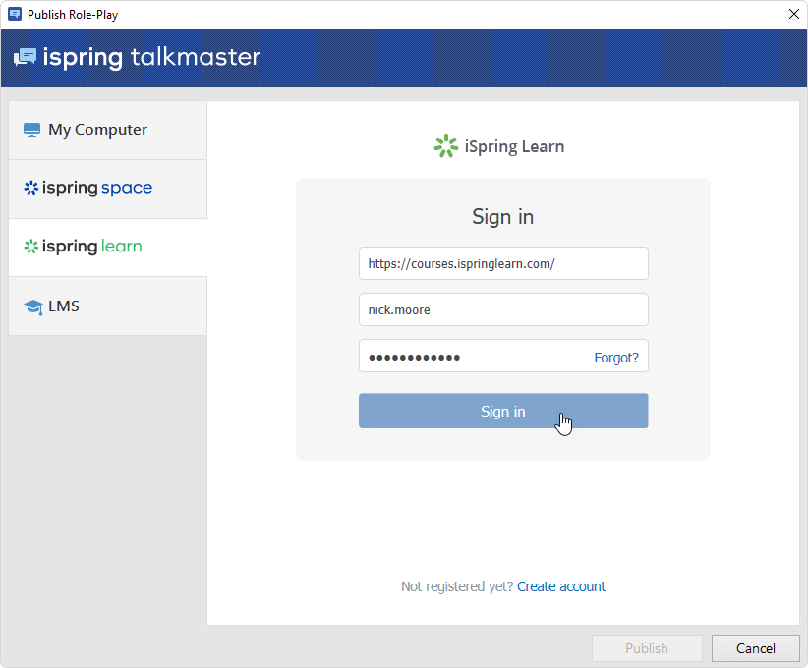Focus the account URL field with courses.ispringlearn.com
Screen dimensions: 808x668
pos(502,263)
